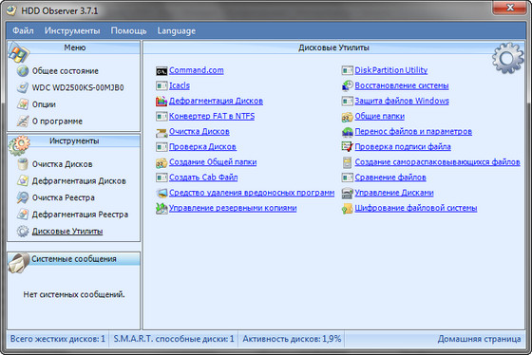Viewport: 532px width, 355px height.
Task: Click Домашняя страница in the status bar
Action: pyautogui.click(x=479, y=339)
